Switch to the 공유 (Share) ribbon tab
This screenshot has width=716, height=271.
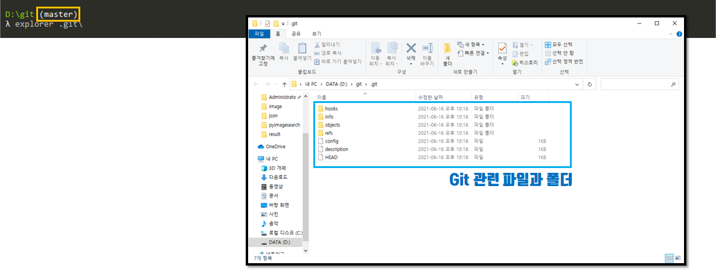coord(296,34)
